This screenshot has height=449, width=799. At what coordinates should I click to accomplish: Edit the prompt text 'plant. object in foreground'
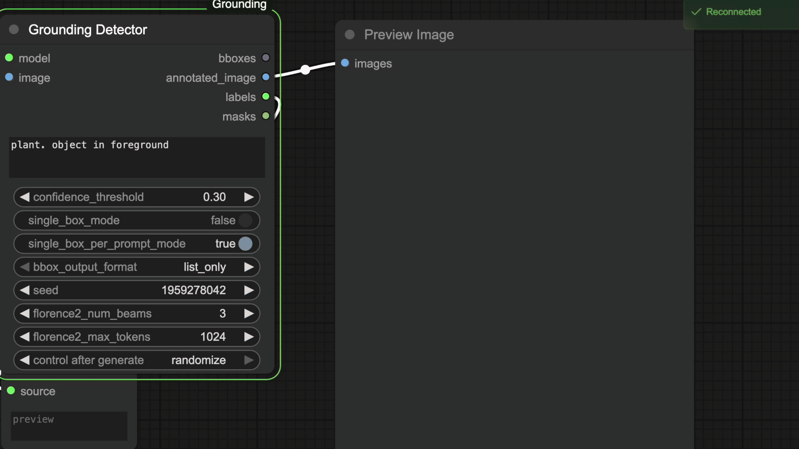pos(137,157)
